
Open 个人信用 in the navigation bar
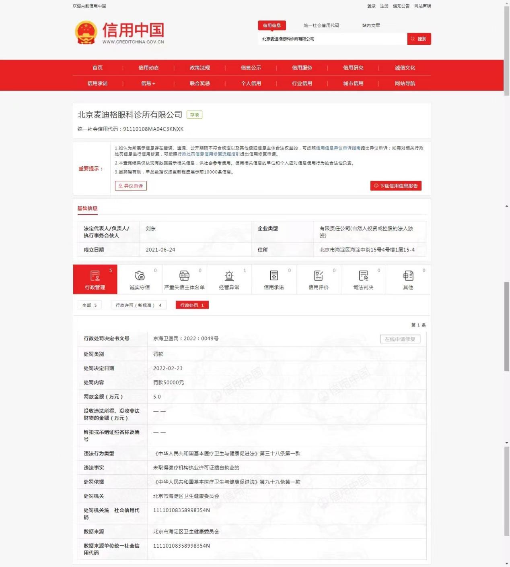click(x=251, y=83)
